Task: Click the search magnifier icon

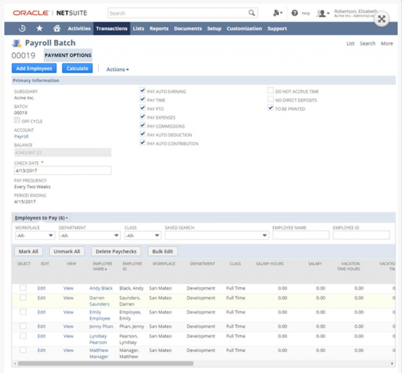Action: click(x=251, y=13)
